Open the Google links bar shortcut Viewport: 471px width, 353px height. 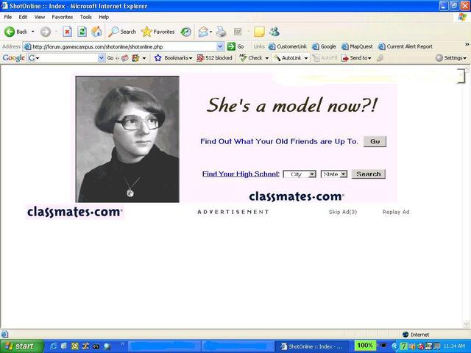click(x=324, y=46)
